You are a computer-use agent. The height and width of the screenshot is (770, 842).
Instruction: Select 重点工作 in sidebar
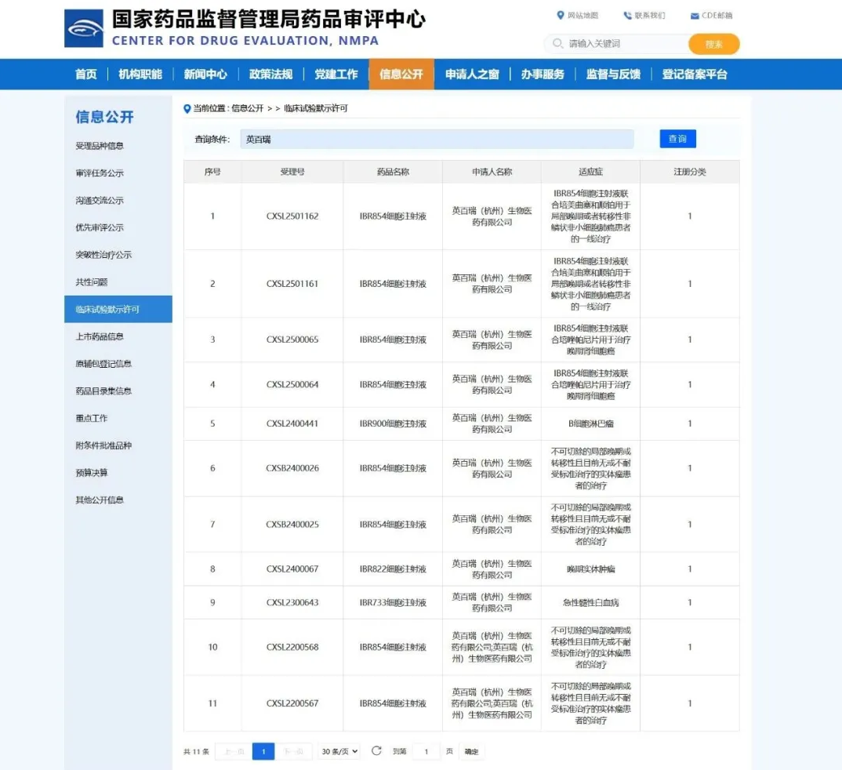point(91,418)
